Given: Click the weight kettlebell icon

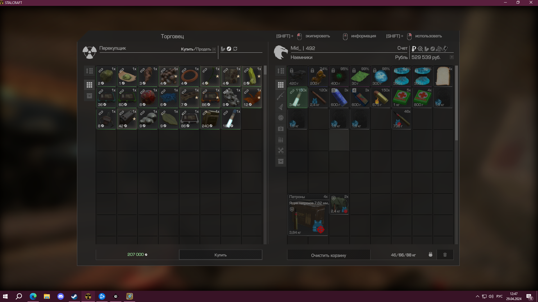Looking at the screenshot, I should point(430,255).
